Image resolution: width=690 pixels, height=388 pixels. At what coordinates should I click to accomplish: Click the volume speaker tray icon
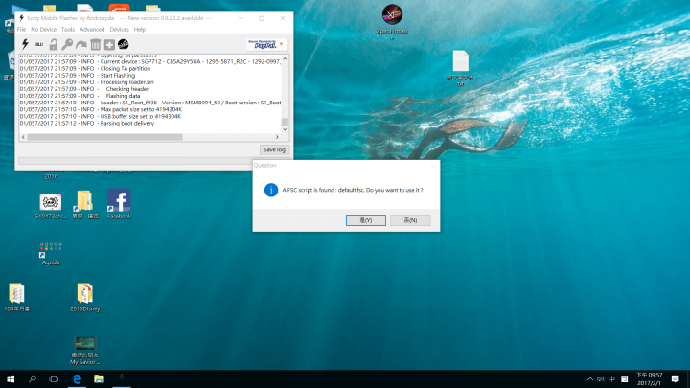(601, 378)
